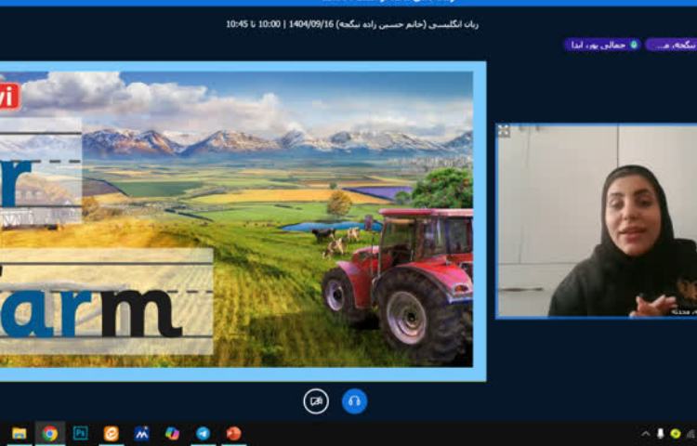This screenshot has height=446, width=697.
Task: Open the blue M app in the taskbar
Action: pyautogui.click(x=142, y=434)
